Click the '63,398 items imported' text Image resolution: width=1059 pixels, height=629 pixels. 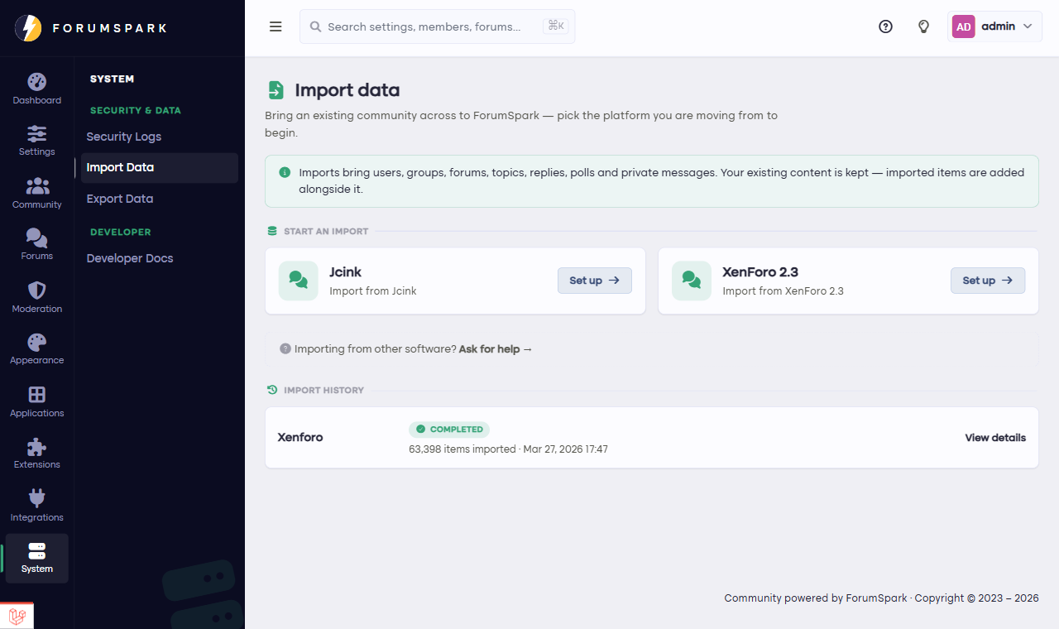pyautogui.click(x=462, y=449)
